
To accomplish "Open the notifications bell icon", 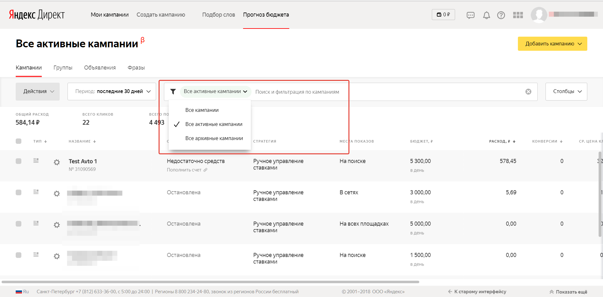I will pyautogui.click(x=486, y=15).
